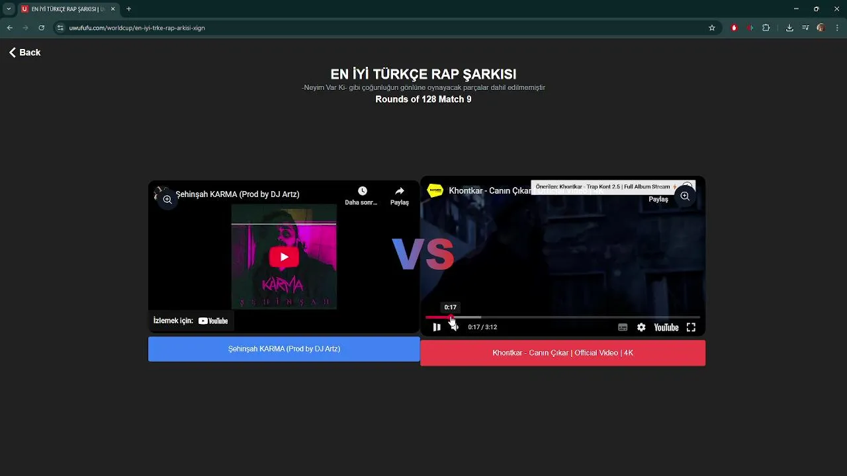Enter fullscreen on Khontkar video
This screenshot has width=847, height=476.
coord(691,327)
